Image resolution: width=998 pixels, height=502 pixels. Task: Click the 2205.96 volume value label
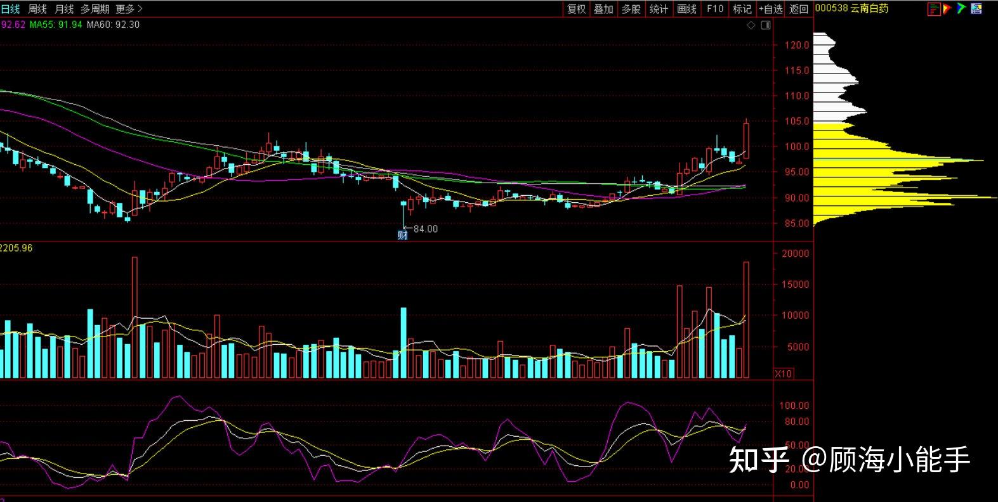pos(16,248)
